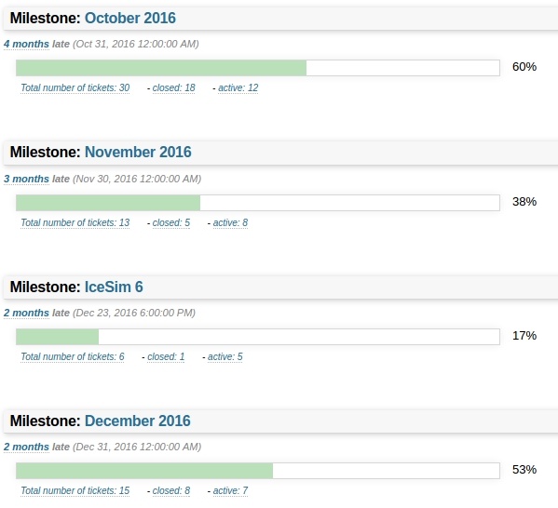View the 6 total IceSim tickets
The width and height of the screenshot is (558, 508).
(x=73, y=357)
